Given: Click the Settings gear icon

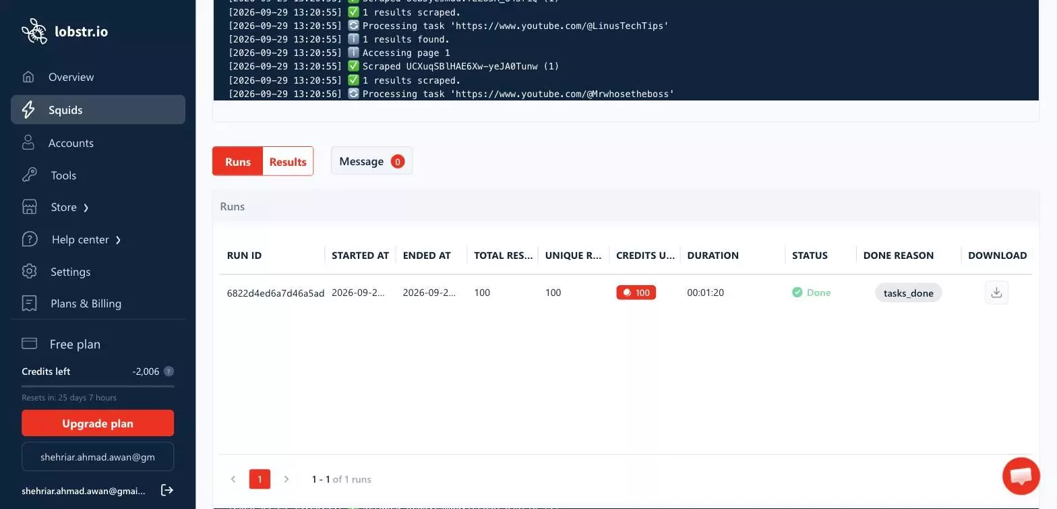Looking at the screenshot, I should (30, 272).
